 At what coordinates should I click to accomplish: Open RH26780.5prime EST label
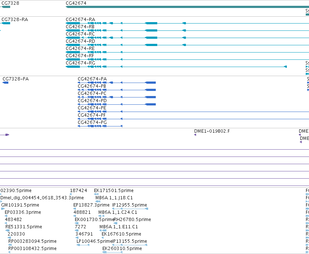(132, 220)
